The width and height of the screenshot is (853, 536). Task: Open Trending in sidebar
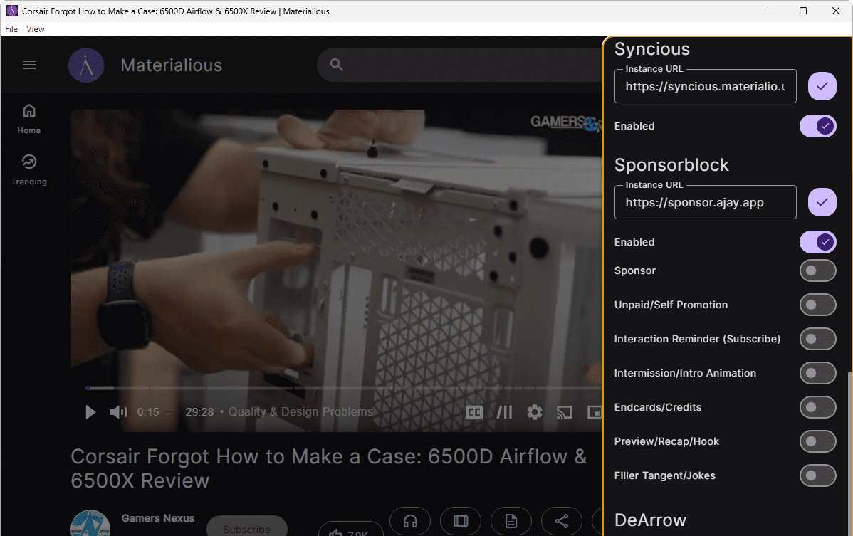[28, 170]
